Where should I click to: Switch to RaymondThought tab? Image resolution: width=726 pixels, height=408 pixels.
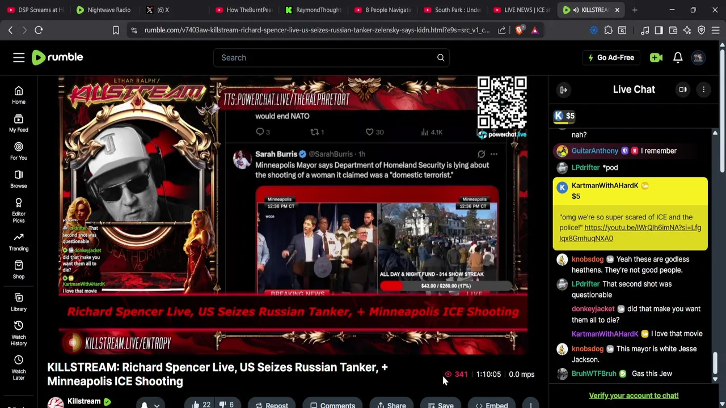tap(314, 10)
